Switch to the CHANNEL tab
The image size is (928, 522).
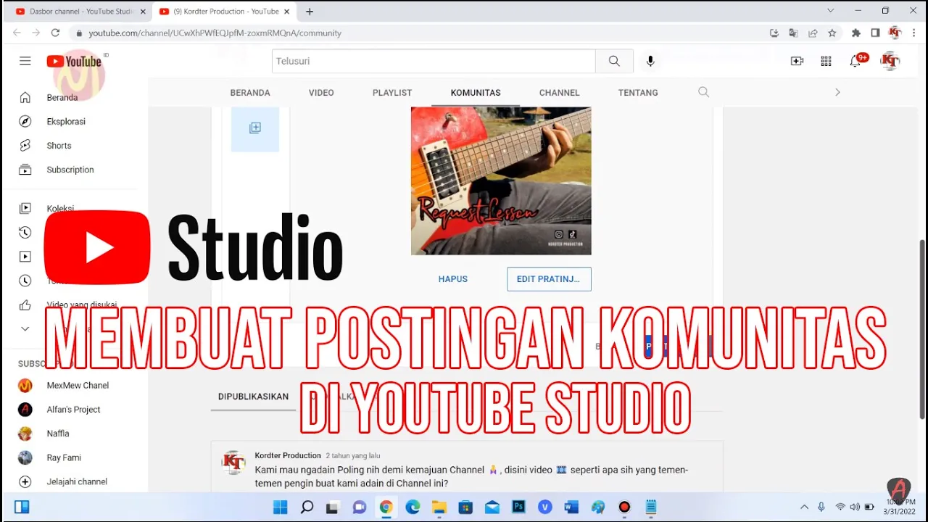[559, 93]
